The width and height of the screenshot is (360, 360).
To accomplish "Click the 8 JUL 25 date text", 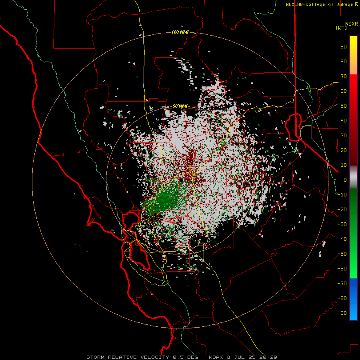I will click(241, 357).
